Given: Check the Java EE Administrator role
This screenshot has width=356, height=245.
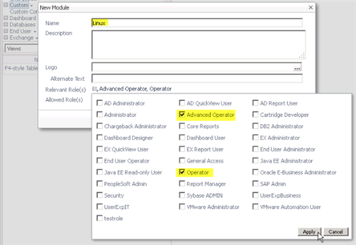Looking at the screenshot, I should click(x=255, y=160).
